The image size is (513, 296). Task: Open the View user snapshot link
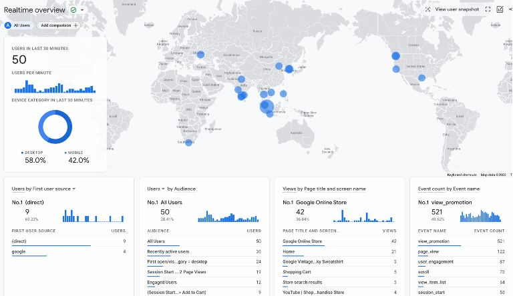457,9
